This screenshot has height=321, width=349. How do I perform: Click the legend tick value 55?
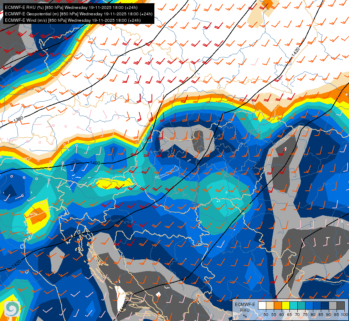click(274, 315)
